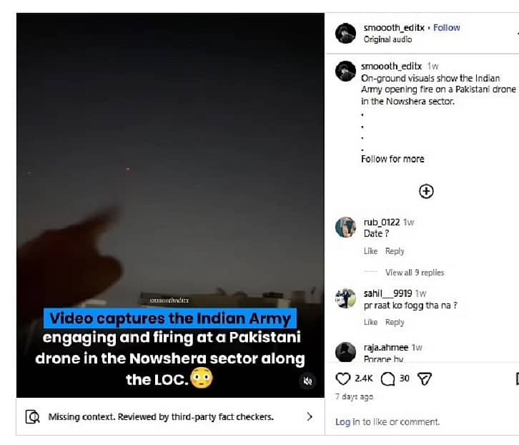This screenshot has height=445, width=519.
Task: Load more comments with plus circle
Action: (426, 191)
